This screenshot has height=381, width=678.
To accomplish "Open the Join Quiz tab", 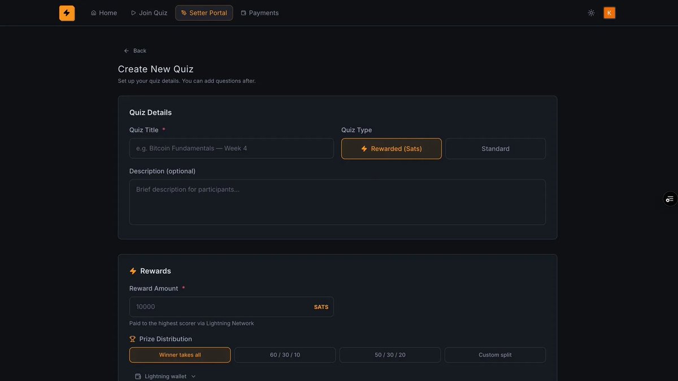I will [149, 13].
